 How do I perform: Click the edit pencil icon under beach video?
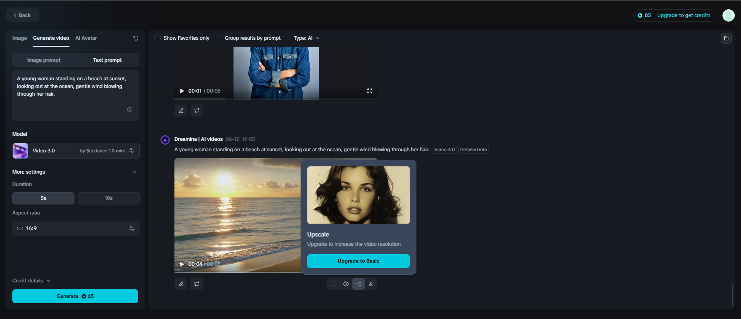point(181,284)
